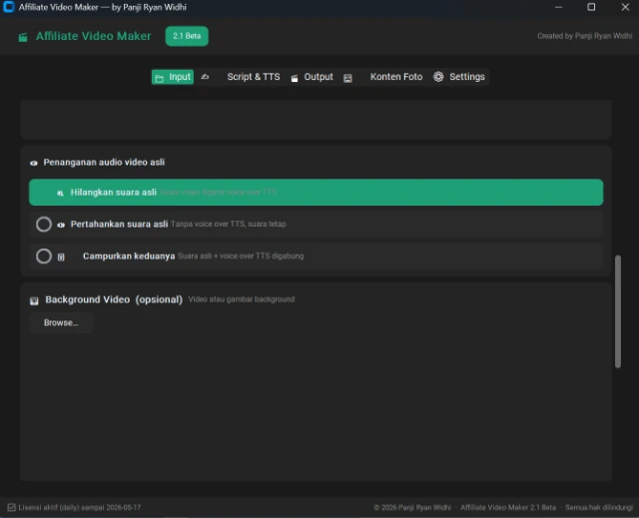Click the mixer icon beside Campurkan keduanya
Viewport: 639px width, 518px height.
pos(61,257)
